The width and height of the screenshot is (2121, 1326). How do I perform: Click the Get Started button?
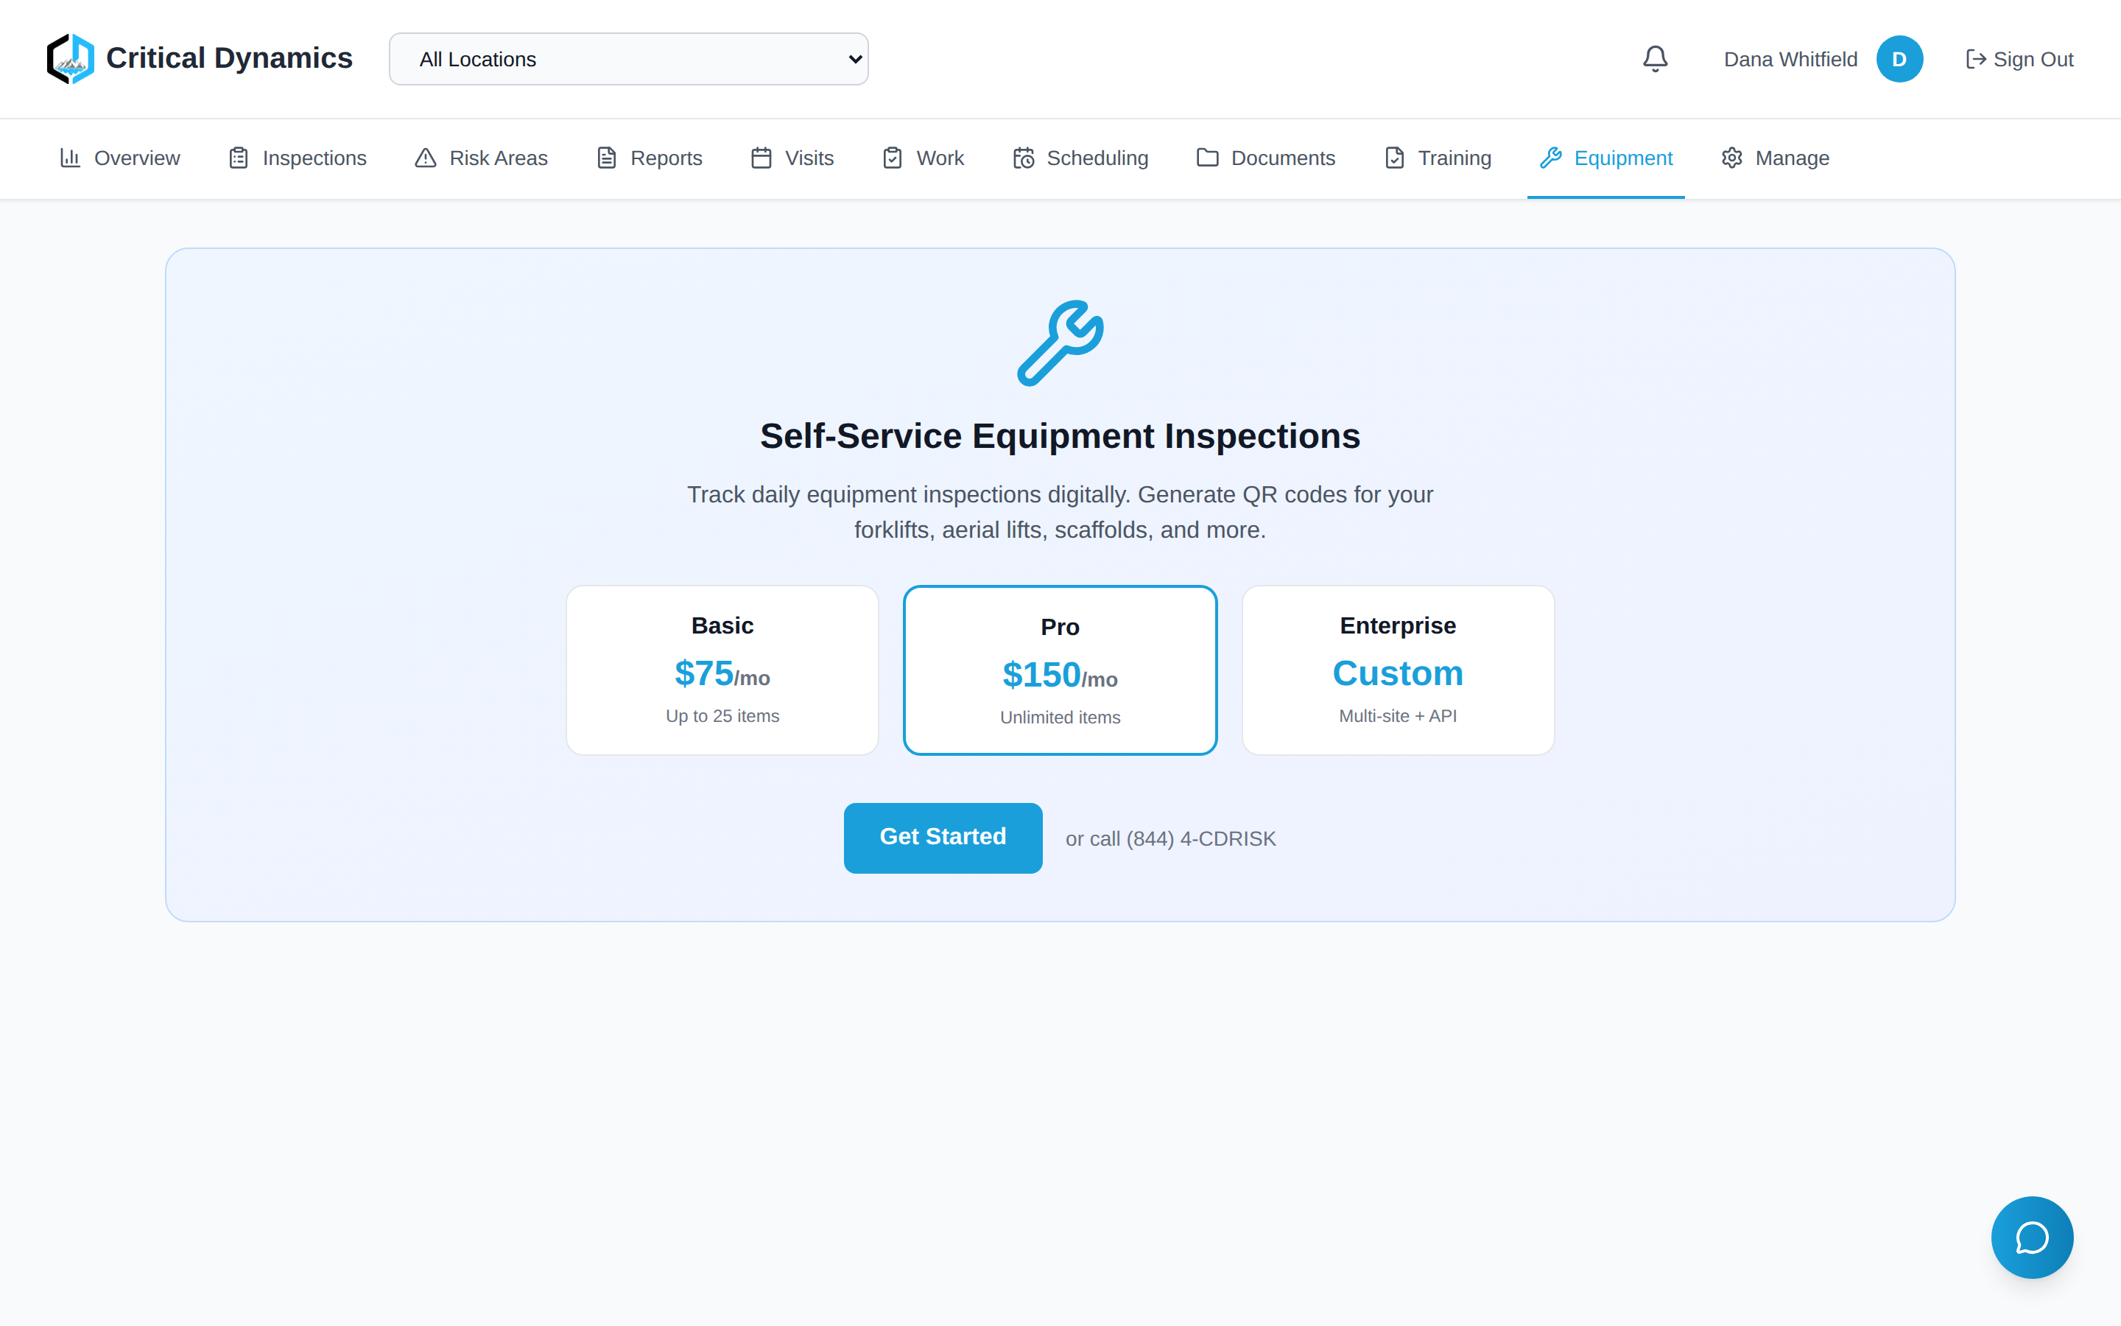943,838
